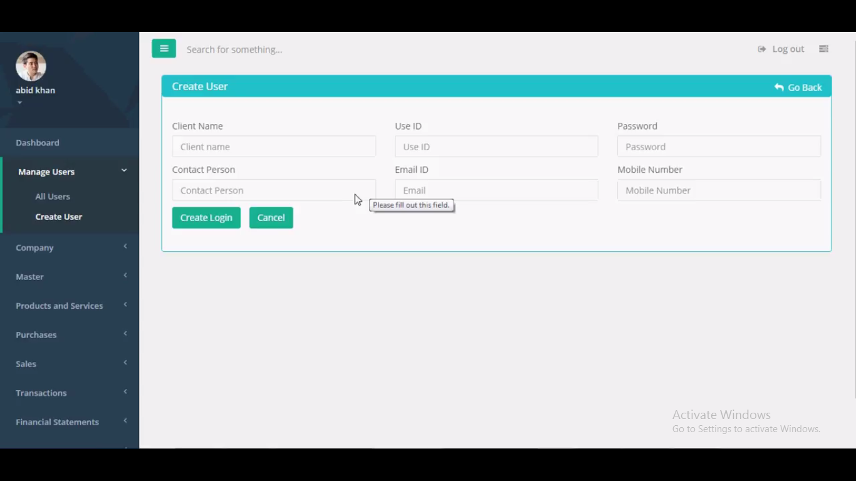Viewport: 856px width, 481px height.
Task: Select the Dashboard sidebar item
Action: 37,142
